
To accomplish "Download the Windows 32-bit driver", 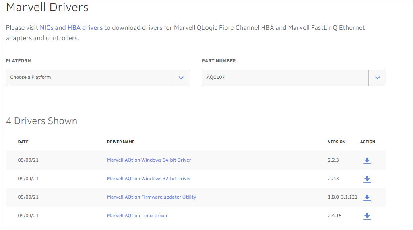I will [x=367, y=179].
